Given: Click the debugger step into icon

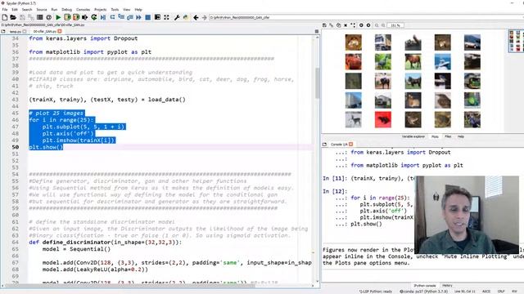Looking at the screenshot, I should [x=121, y=17].
